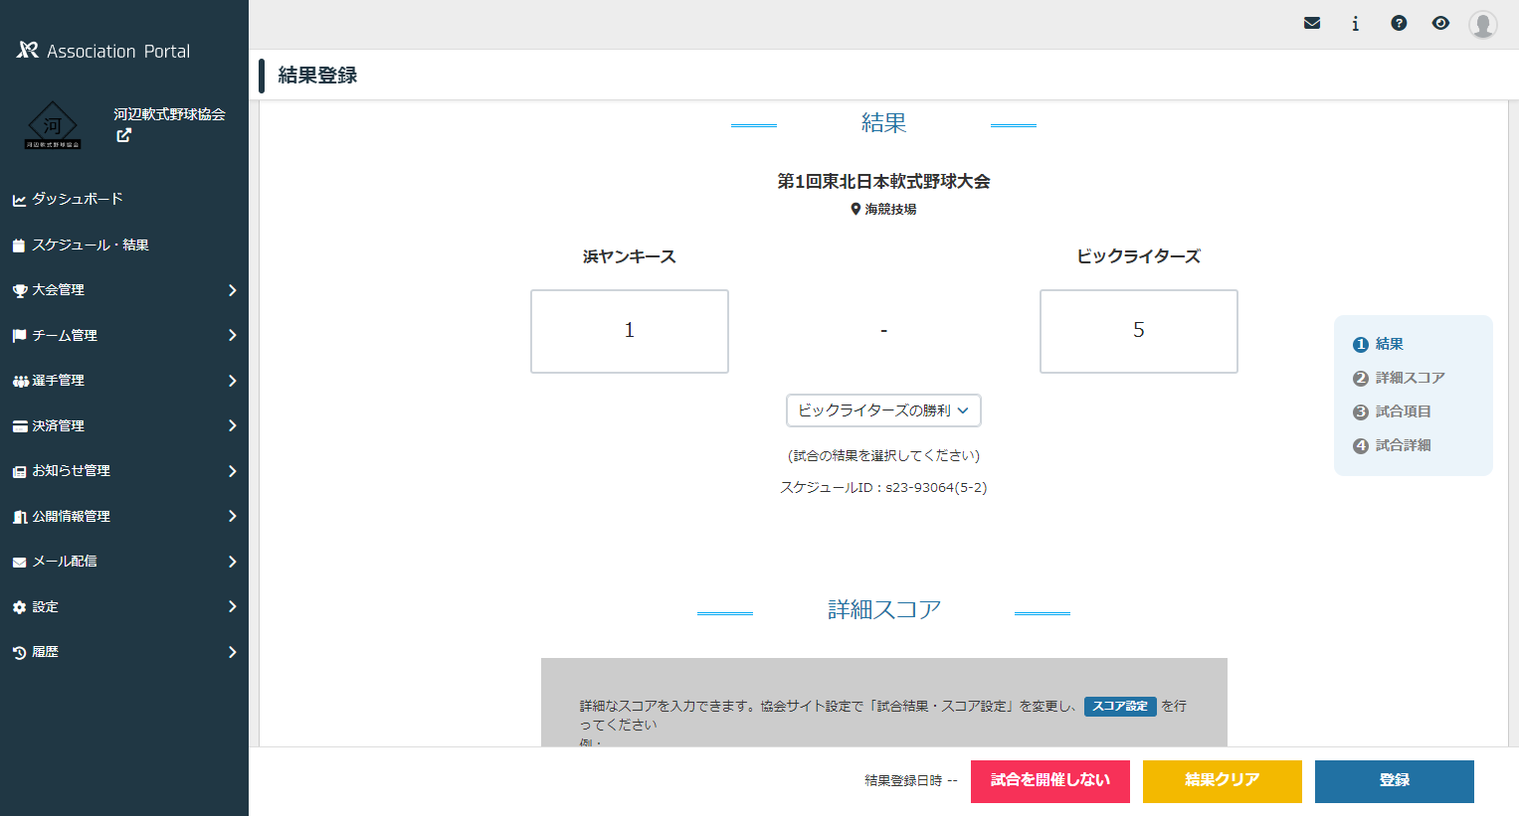The image size is (1519, 816).
Task: Click the eye preview icon in the header
Action: (x=1440, y=22)
